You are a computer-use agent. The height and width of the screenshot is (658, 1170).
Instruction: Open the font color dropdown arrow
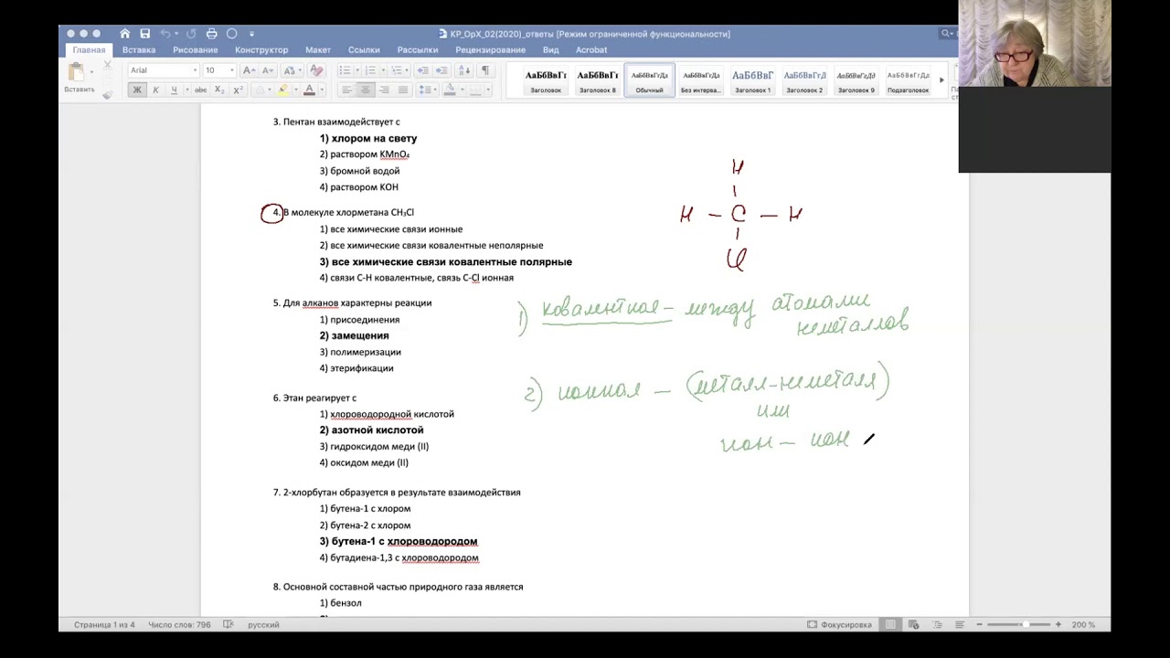[x=322, y=90]
